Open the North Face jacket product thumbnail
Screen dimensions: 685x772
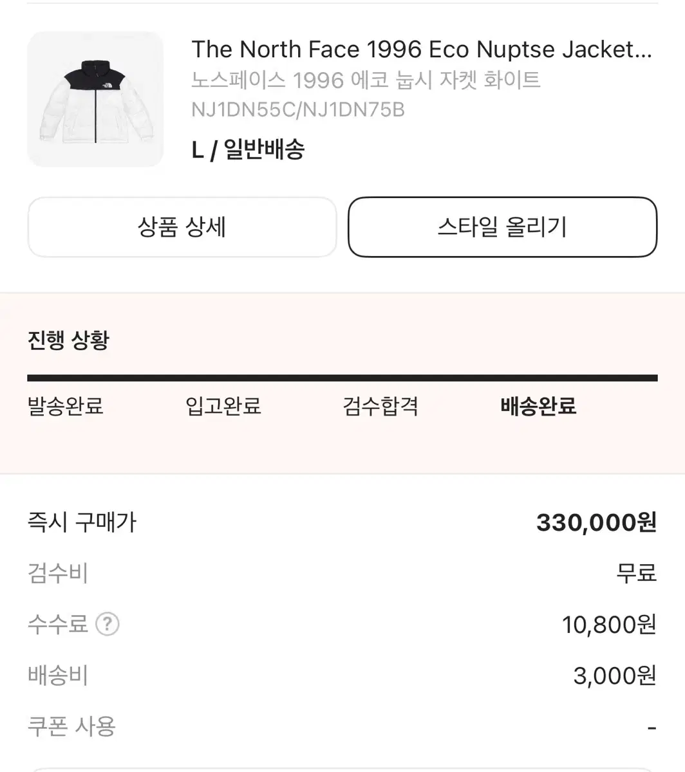click(x=95, y=99)
